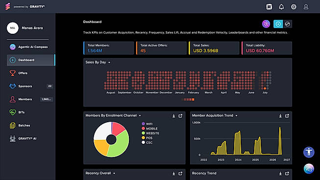Viewport: 320px width, 180px height.
Task: Open GRAVTY AI in sidebar
Action: 30,138
